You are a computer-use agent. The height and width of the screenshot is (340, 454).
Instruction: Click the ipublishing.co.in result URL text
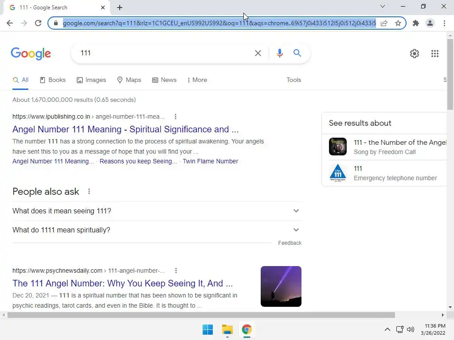[88, 116]
